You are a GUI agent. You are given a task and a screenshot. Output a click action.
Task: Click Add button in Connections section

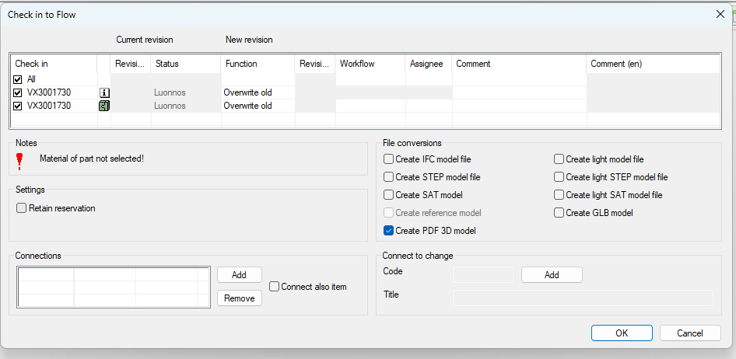click(x=239, y=275)
